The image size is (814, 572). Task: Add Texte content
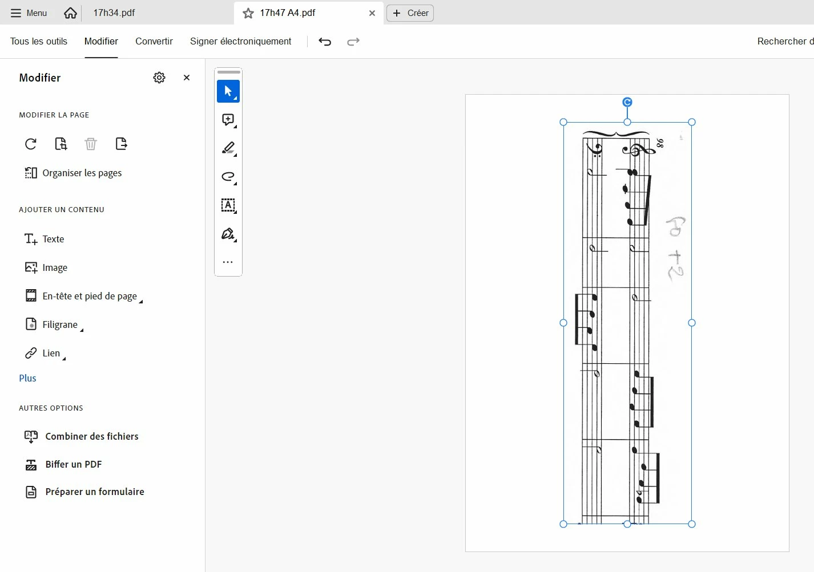pyautogui.click(x=45, y=239)
